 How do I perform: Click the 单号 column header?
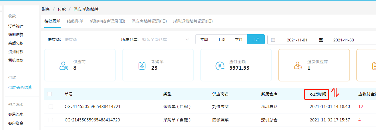[x=69, y=94]
